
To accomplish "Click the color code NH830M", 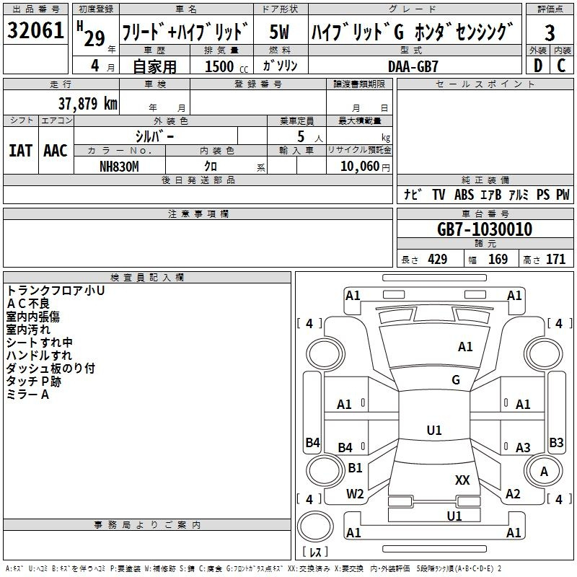I will 119,166.
